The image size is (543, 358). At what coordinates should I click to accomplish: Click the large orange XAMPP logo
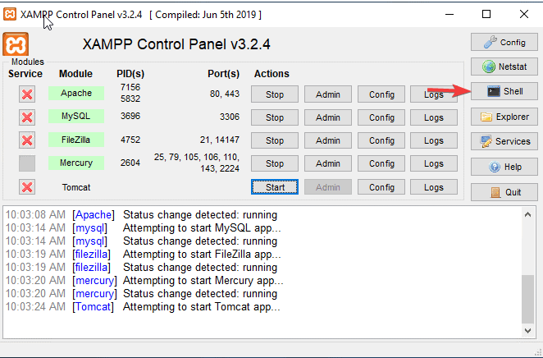click(16, 44)
